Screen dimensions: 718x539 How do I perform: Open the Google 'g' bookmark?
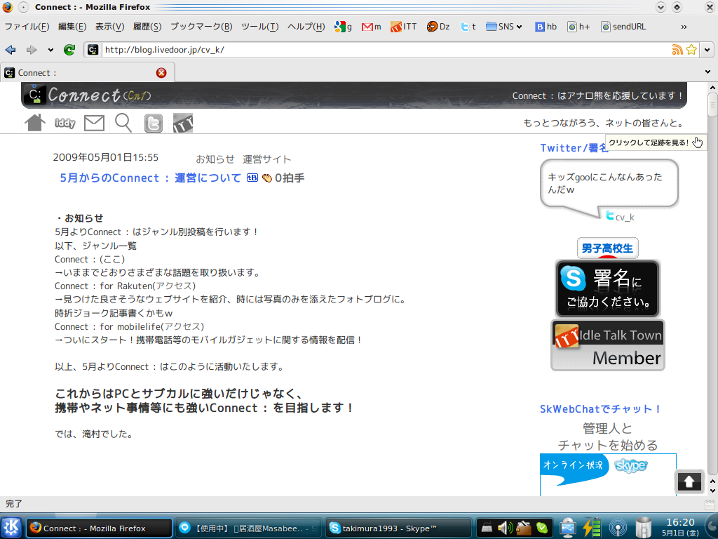pos(343,27)
